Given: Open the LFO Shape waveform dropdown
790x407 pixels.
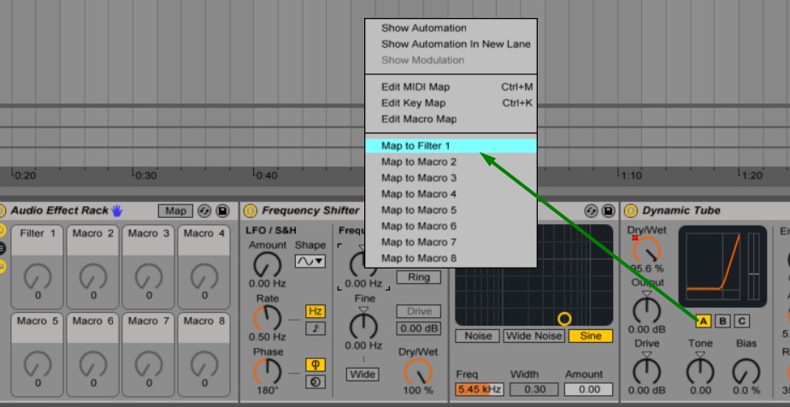Looking at the screenshot, I should point(310,261).
